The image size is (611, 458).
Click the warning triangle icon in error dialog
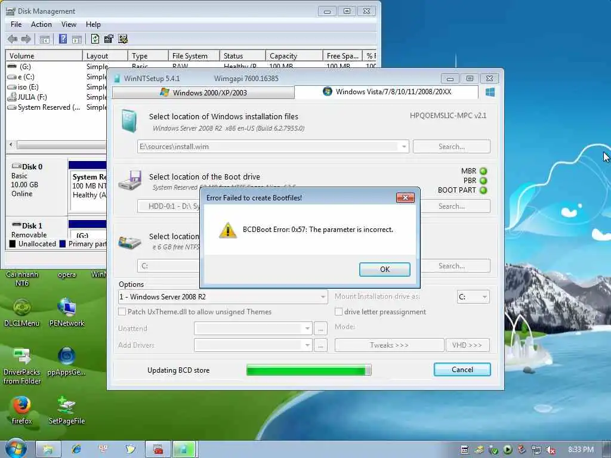227,230
